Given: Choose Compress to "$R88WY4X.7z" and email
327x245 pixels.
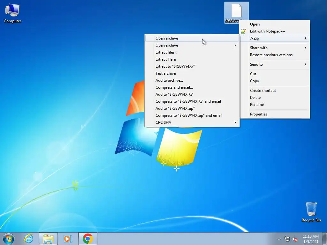Looking at the screenshot, I should 192,101.
